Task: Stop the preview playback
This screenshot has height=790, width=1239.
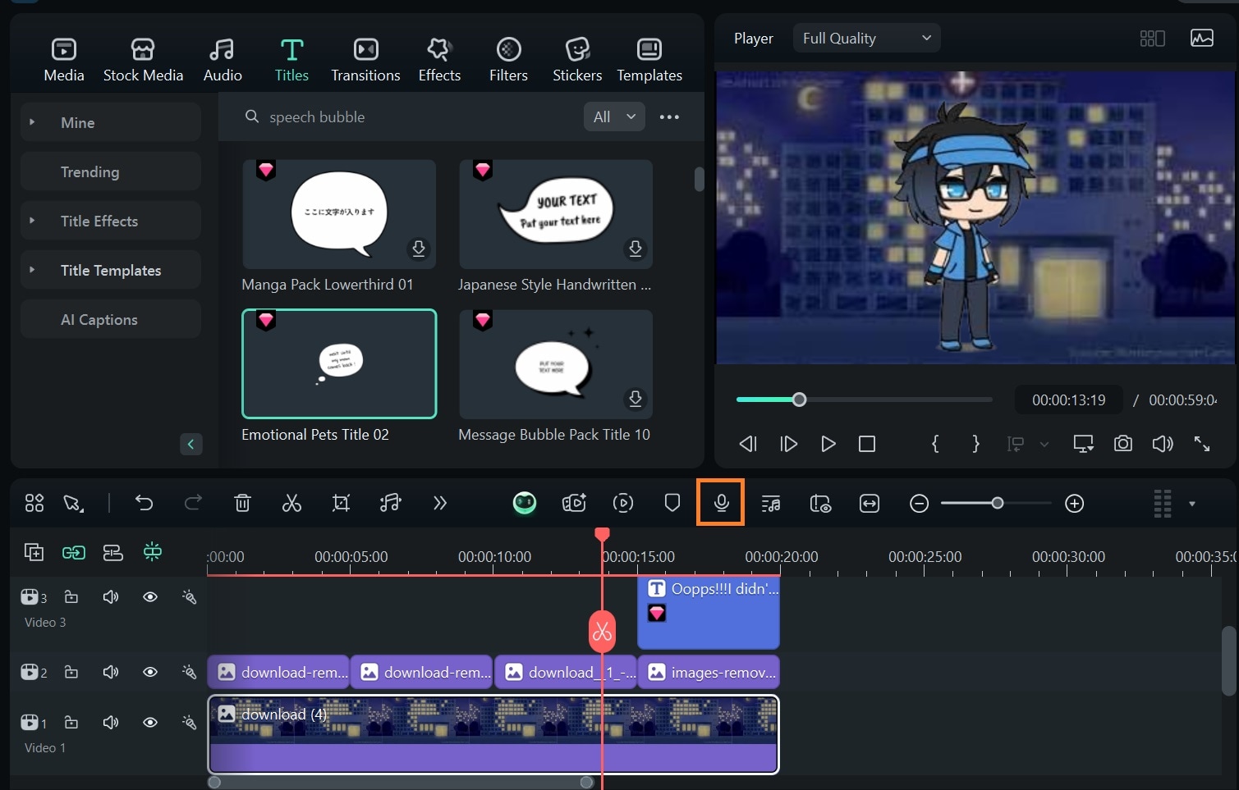Action: pyautogui.click(x=867, y=444)
